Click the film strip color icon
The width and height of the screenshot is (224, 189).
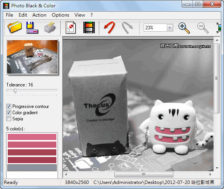click(x=89, y=27)
